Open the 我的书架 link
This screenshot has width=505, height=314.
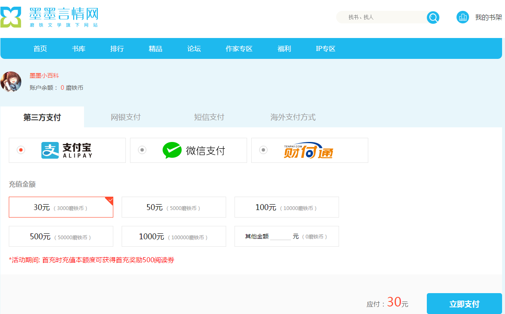[x=488, y=17]
